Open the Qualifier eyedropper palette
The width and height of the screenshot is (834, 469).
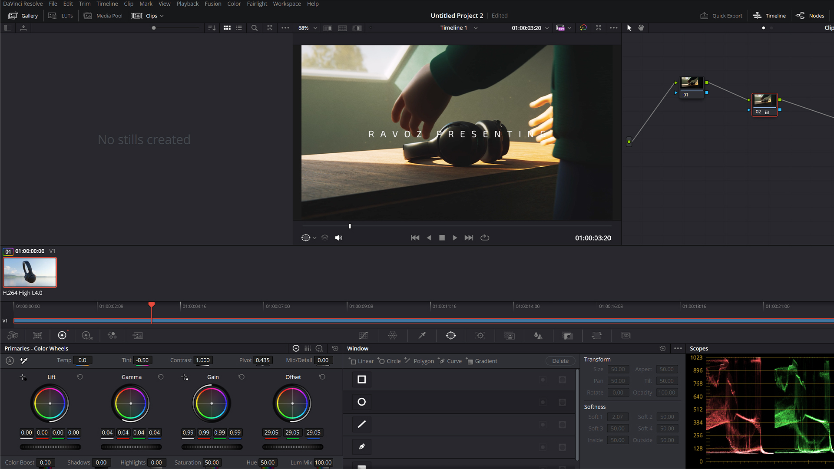click(422, 335)
